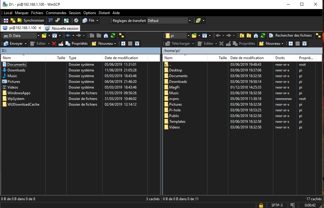This screenshot has height=208, width=324.
Task: Refresh the remote /home/pi directory
Action: [263, 35]
